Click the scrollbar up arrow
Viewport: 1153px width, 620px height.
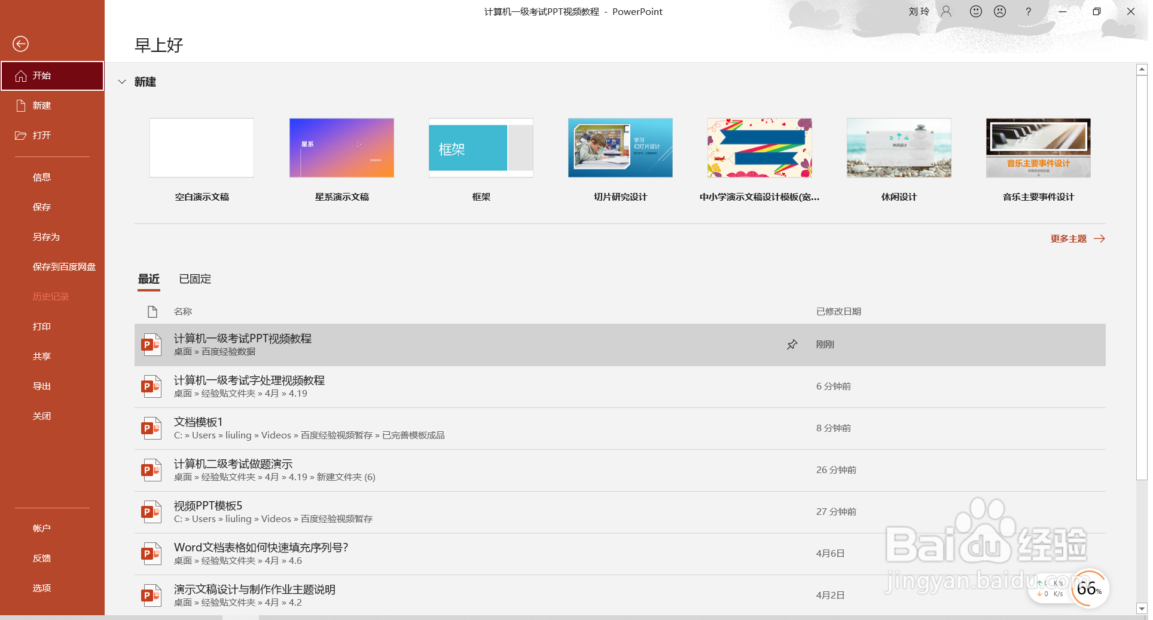1142,70
